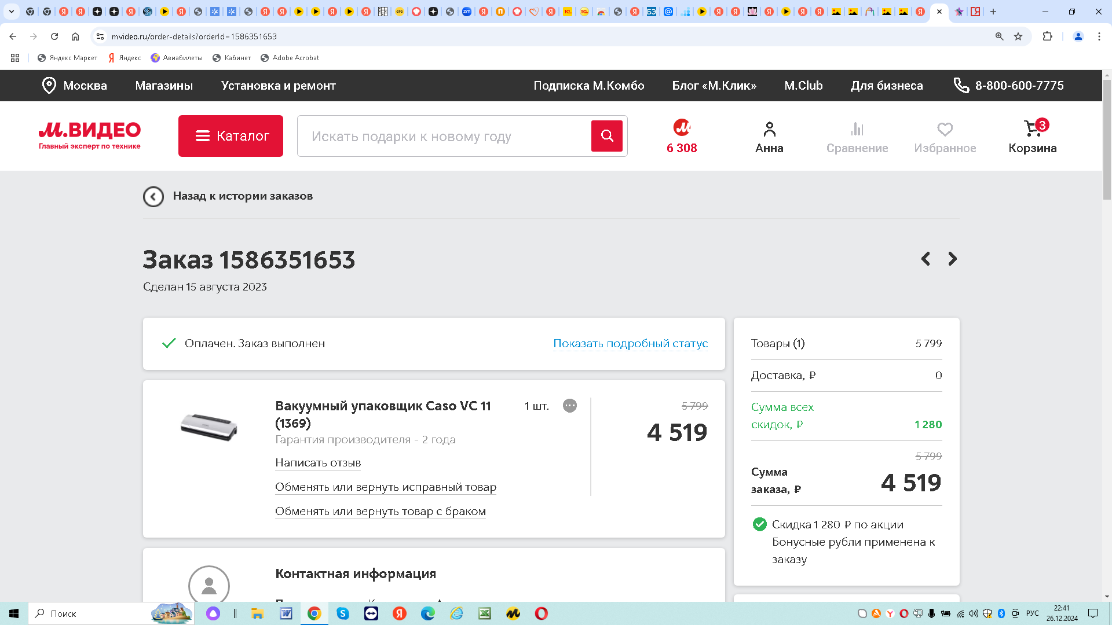The height and width of the screenshot is (625, 1112).
Task: Open the Корзина cart icon
Action: (x=1033, y=137)
